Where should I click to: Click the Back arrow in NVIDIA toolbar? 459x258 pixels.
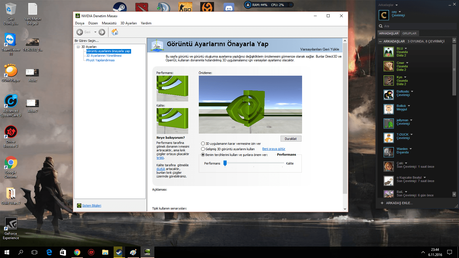coord(80,32)
